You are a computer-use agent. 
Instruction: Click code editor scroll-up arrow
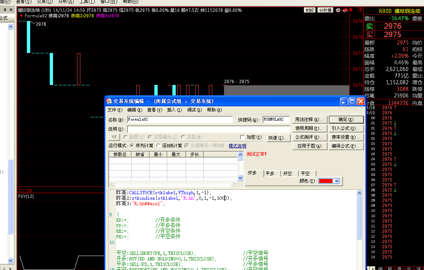click(x=360, y=193)
